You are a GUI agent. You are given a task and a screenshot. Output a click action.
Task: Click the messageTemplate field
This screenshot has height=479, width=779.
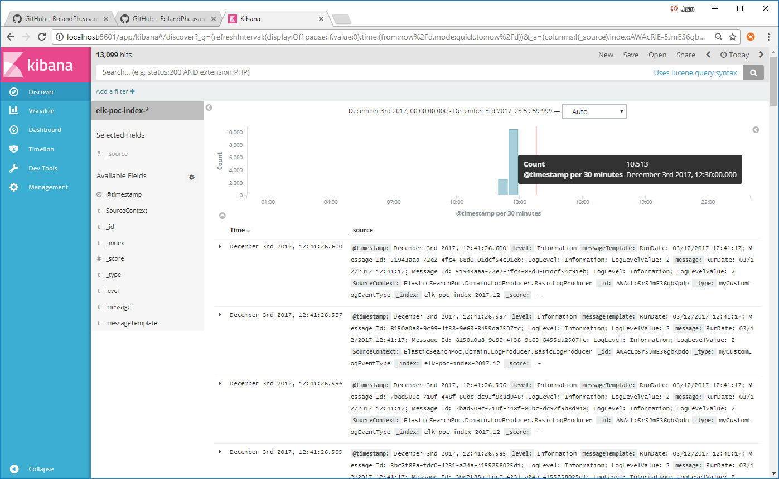(x=131, y=323)
